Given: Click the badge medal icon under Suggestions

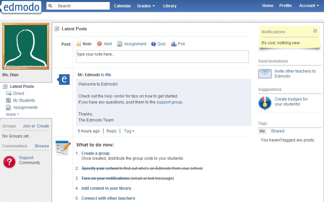Looking at the screenshot, I should point(265,103).
